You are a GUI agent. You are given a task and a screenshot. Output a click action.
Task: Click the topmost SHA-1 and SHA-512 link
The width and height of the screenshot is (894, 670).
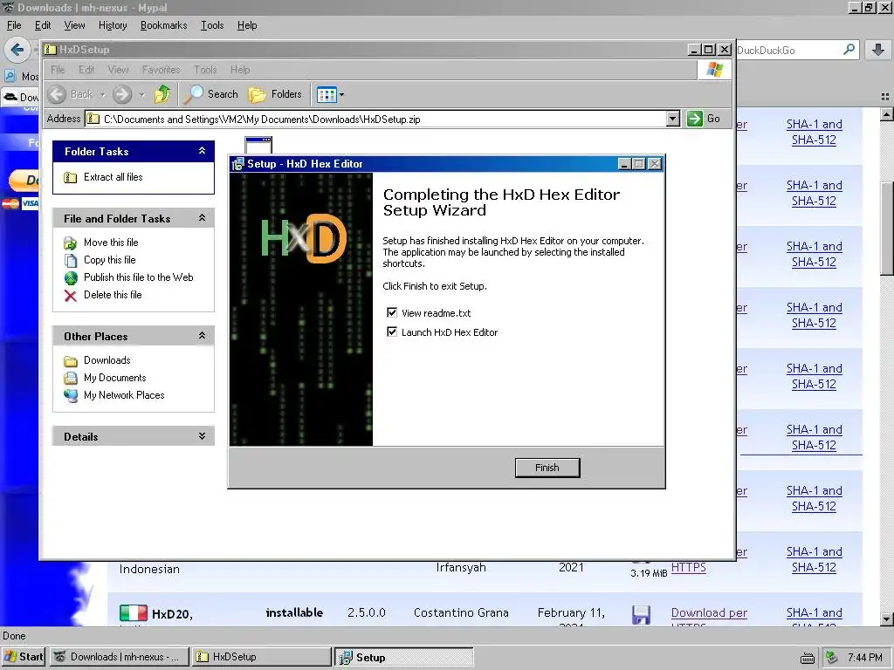814,133
